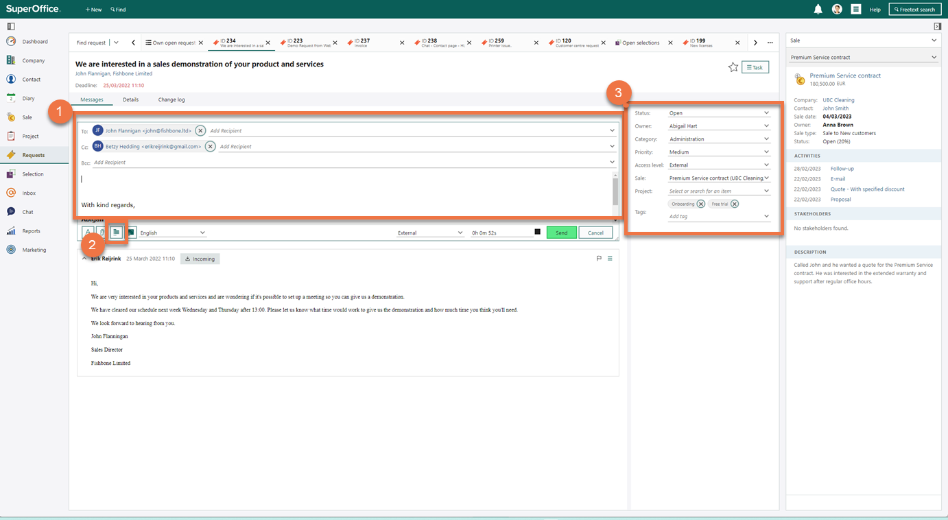Open the more tabs ellipsis menu

coord(770,43)
